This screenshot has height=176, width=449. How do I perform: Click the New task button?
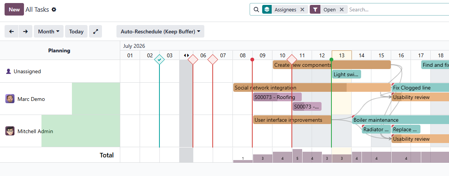click(14, 9)
